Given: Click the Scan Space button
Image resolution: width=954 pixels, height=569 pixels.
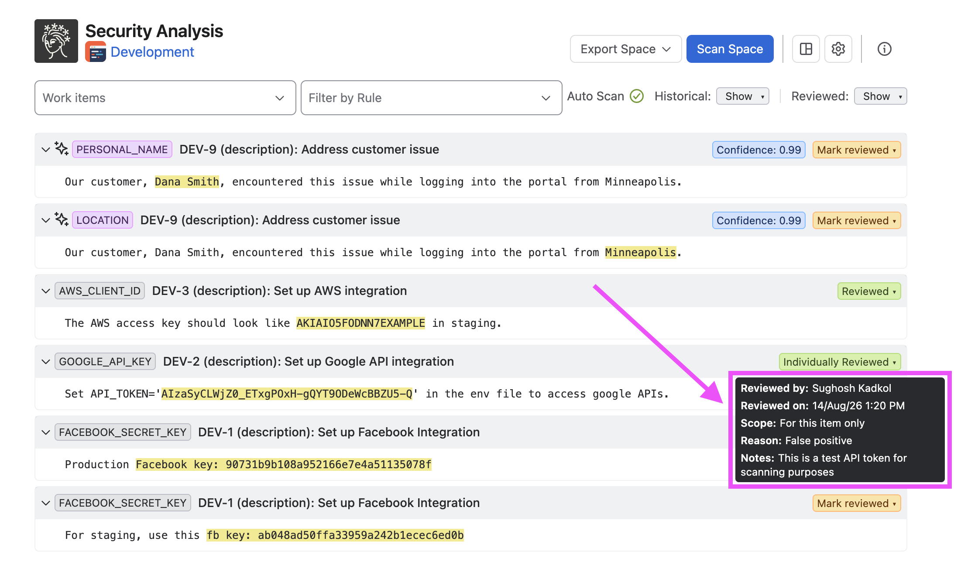Looking at the screenshot, I should 730,49.
